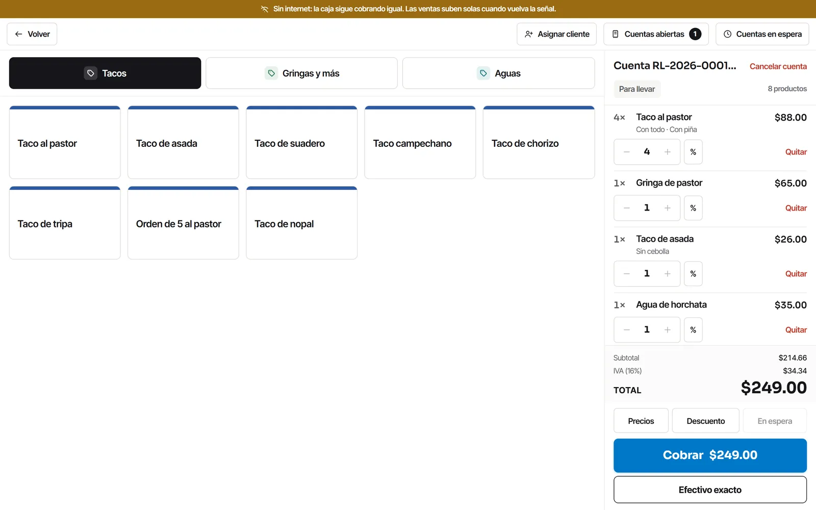Image resolution: width=816 pixels, height=510 pixels.
Task: Click the clock icon in Cuentas en espera
Action: coord(728,34)
